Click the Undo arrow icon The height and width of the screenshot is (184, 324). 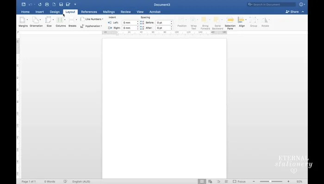tap(31, 4)
